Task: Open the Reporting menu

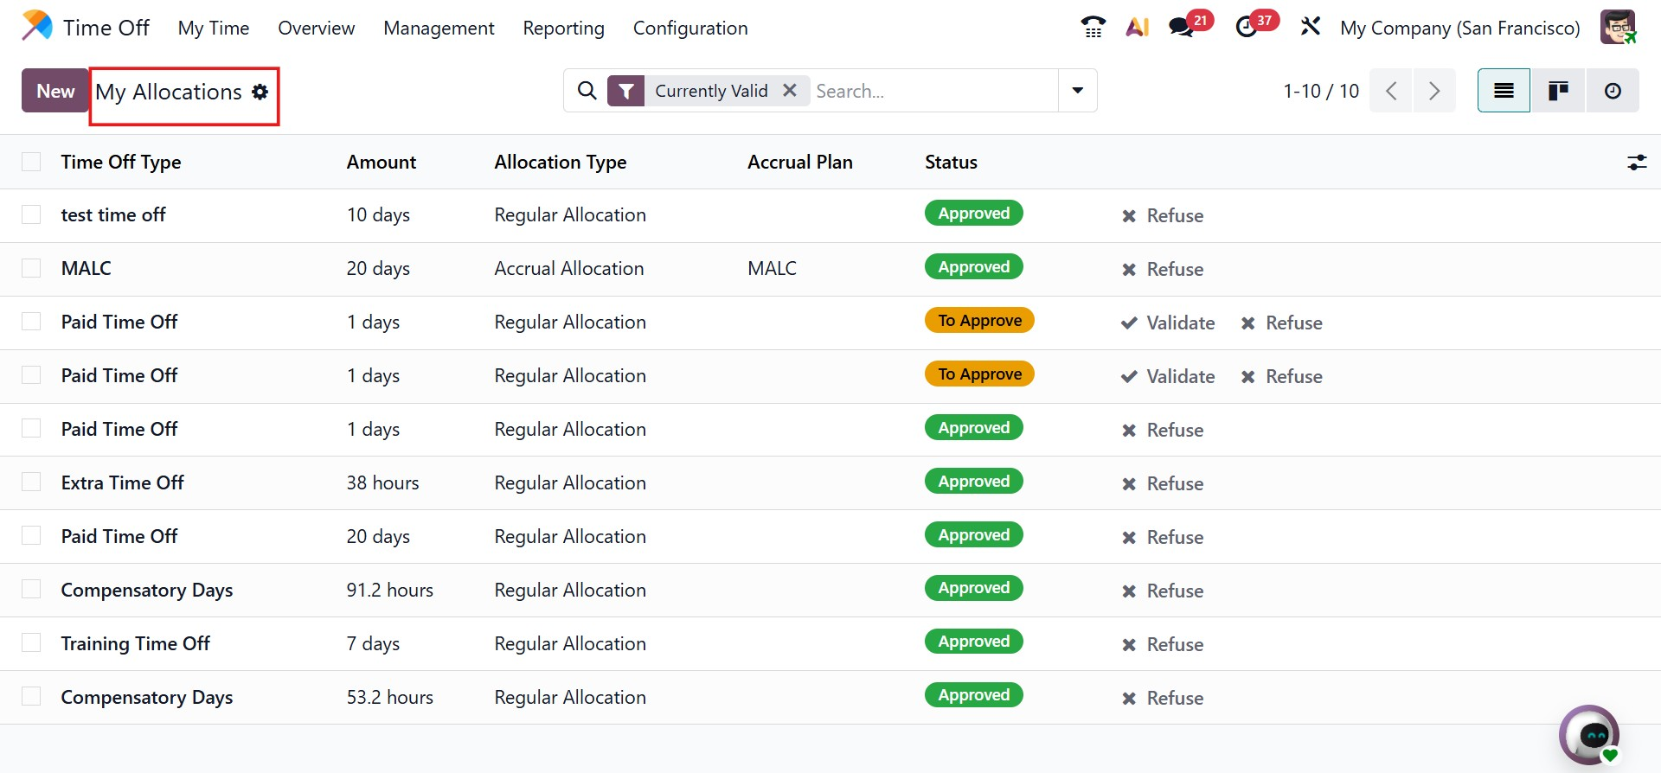Action: point(563,28)
